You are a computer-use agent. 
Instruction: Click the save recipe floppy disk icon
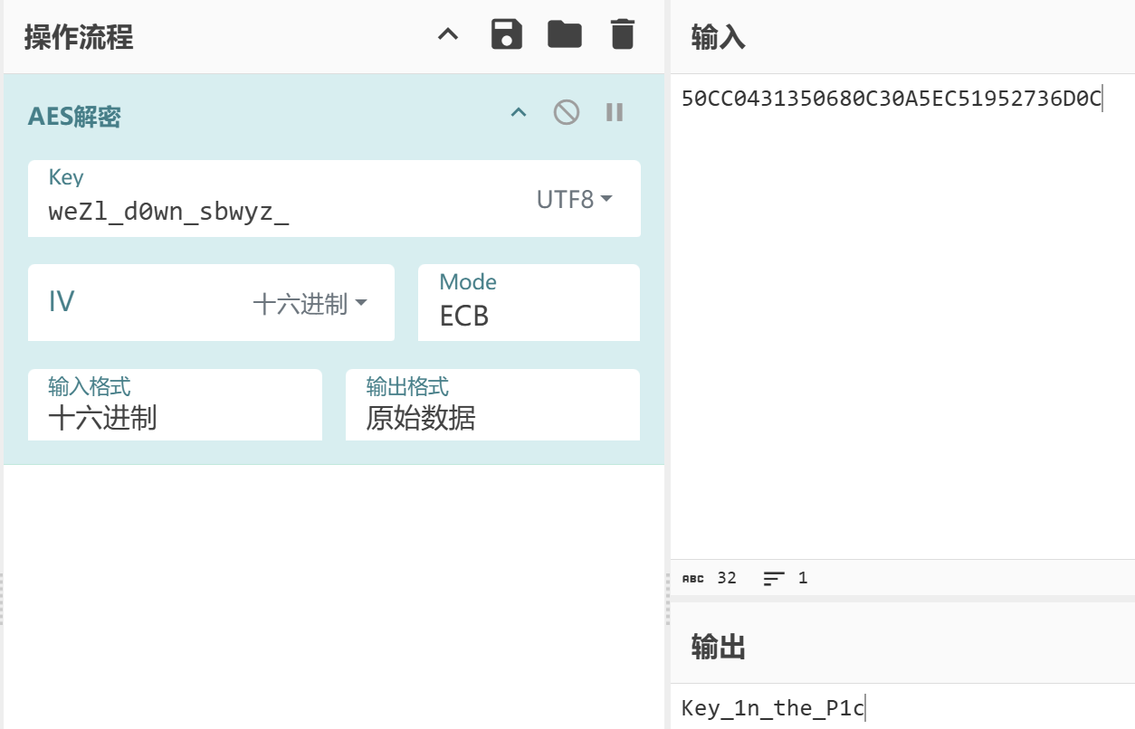point(507,35)
